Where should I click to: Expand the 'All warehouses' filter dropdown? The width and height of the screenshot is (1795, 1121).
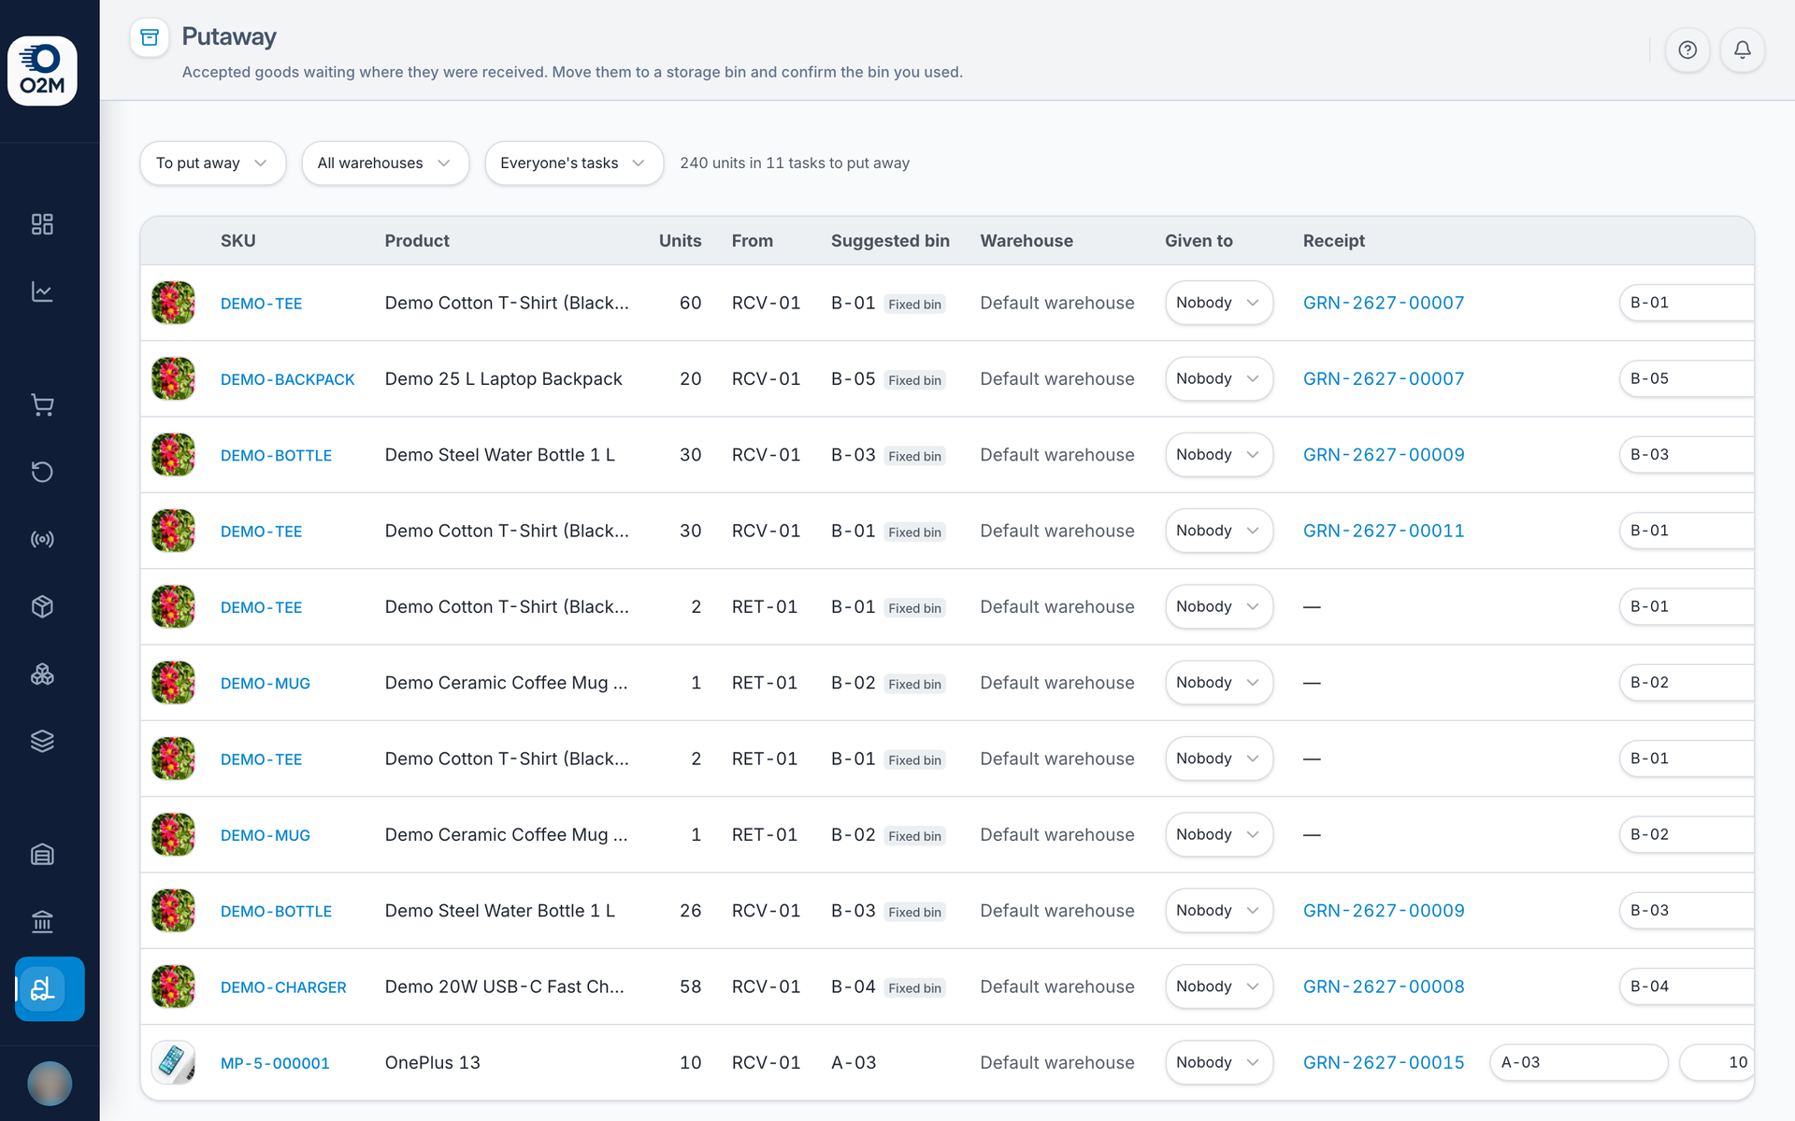click(x=385, y=163)
